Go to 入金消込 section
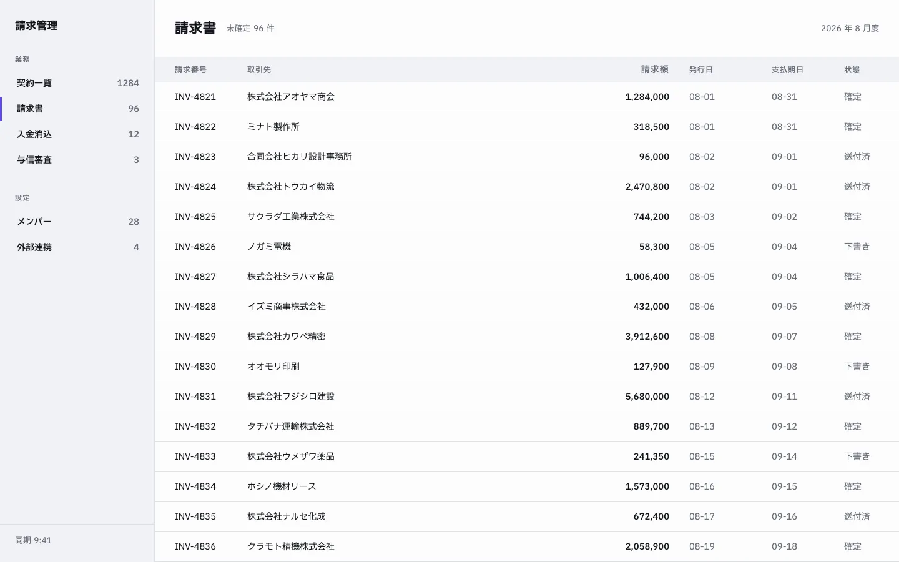Screen dimensions: 899x562 pyautogui.click(x=77, y=134)
